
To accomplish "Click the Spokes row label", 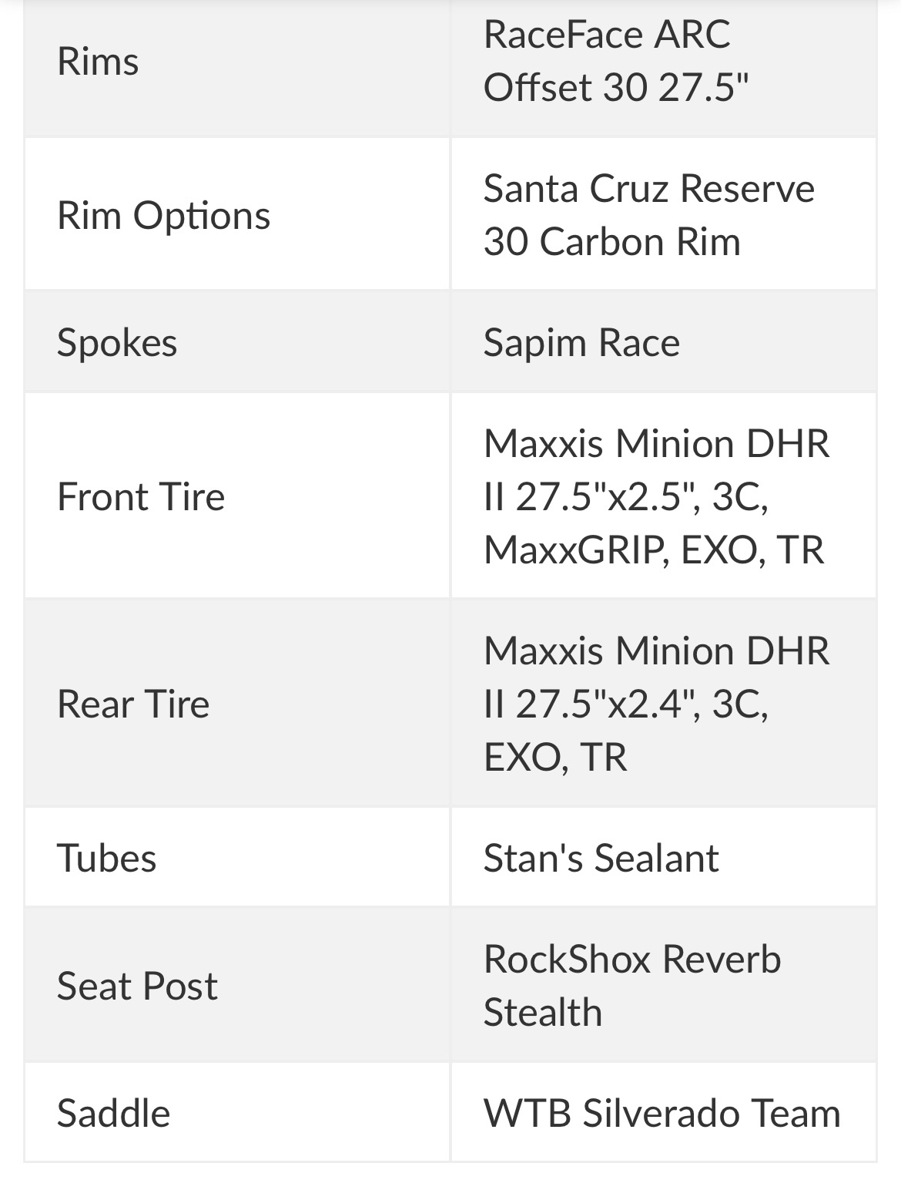I will tap(117, 342).
